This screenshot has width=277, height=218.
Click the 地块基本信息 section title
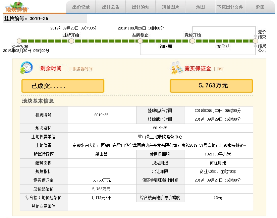tap(38, 101)
